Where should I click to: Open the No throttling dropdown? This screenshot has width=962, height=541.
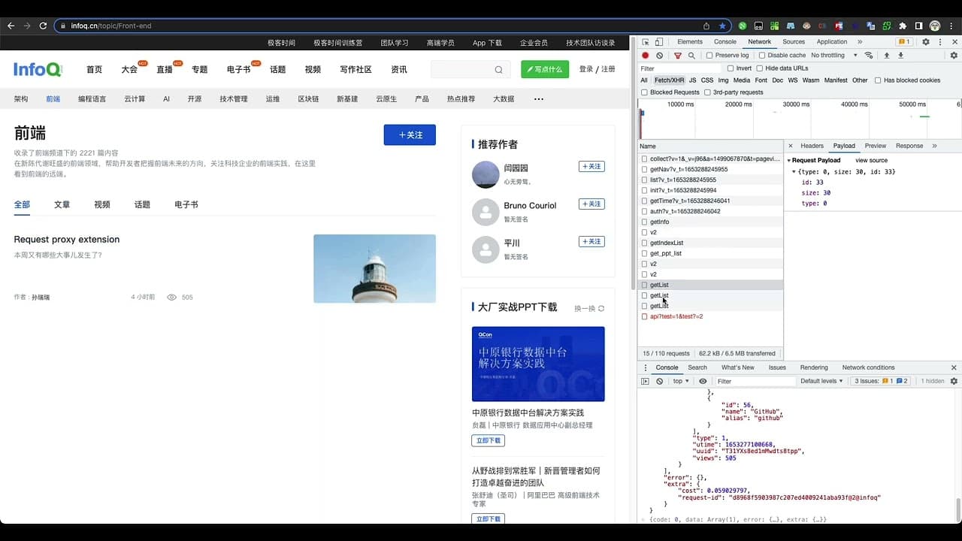[x=834, y=56]
